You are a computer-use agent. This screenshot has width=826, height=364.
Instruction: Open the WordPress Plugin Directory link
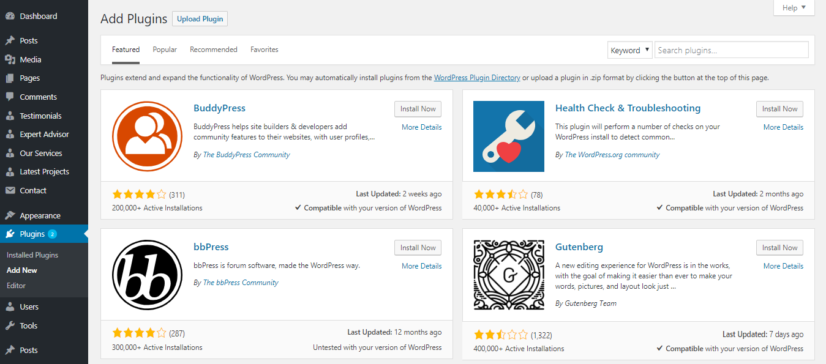point(477,78)
